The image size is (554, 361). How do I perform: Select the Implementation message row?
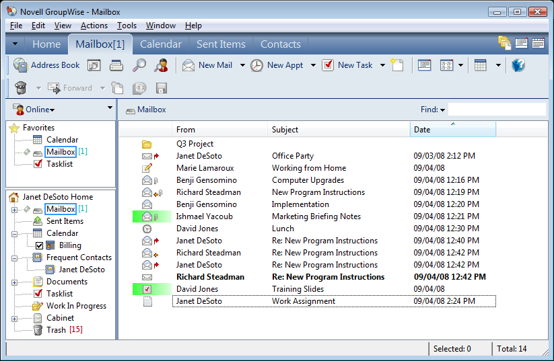pyautogui.click(x=314, y=204)
